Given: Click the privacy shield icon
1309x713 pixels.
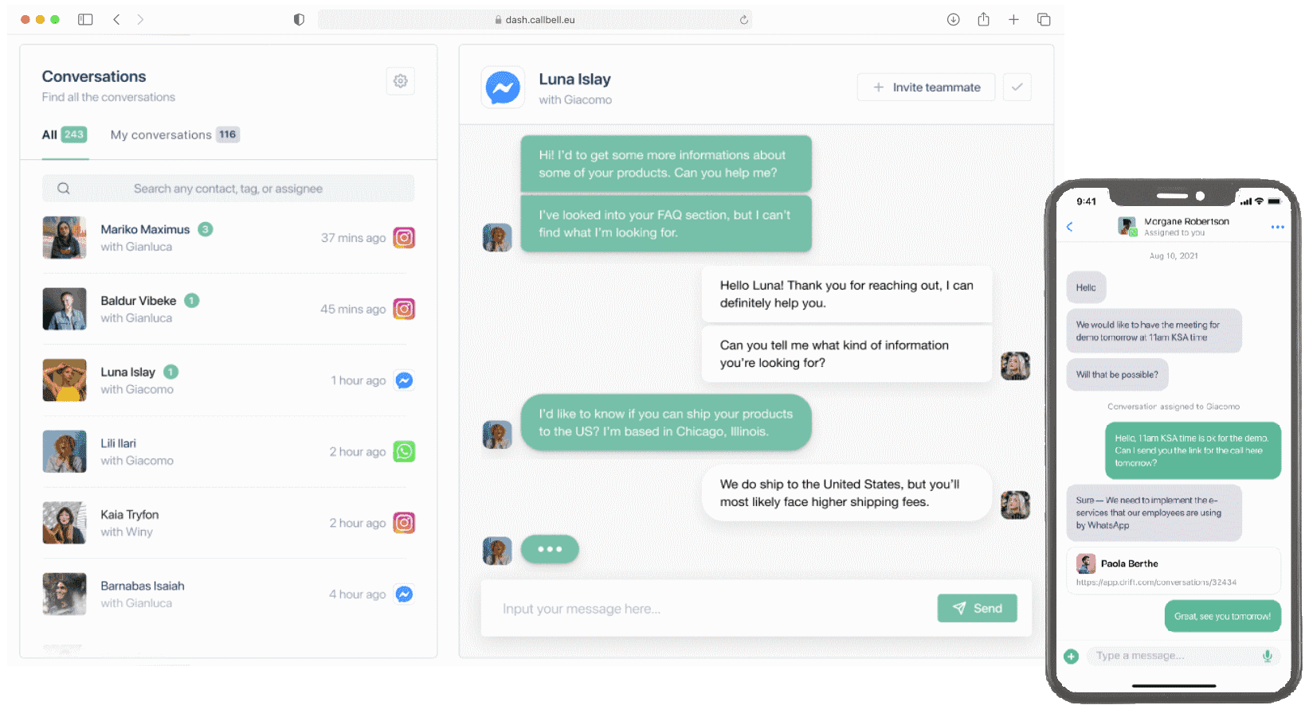Looking at the screenshot, I should click(299, 19).
